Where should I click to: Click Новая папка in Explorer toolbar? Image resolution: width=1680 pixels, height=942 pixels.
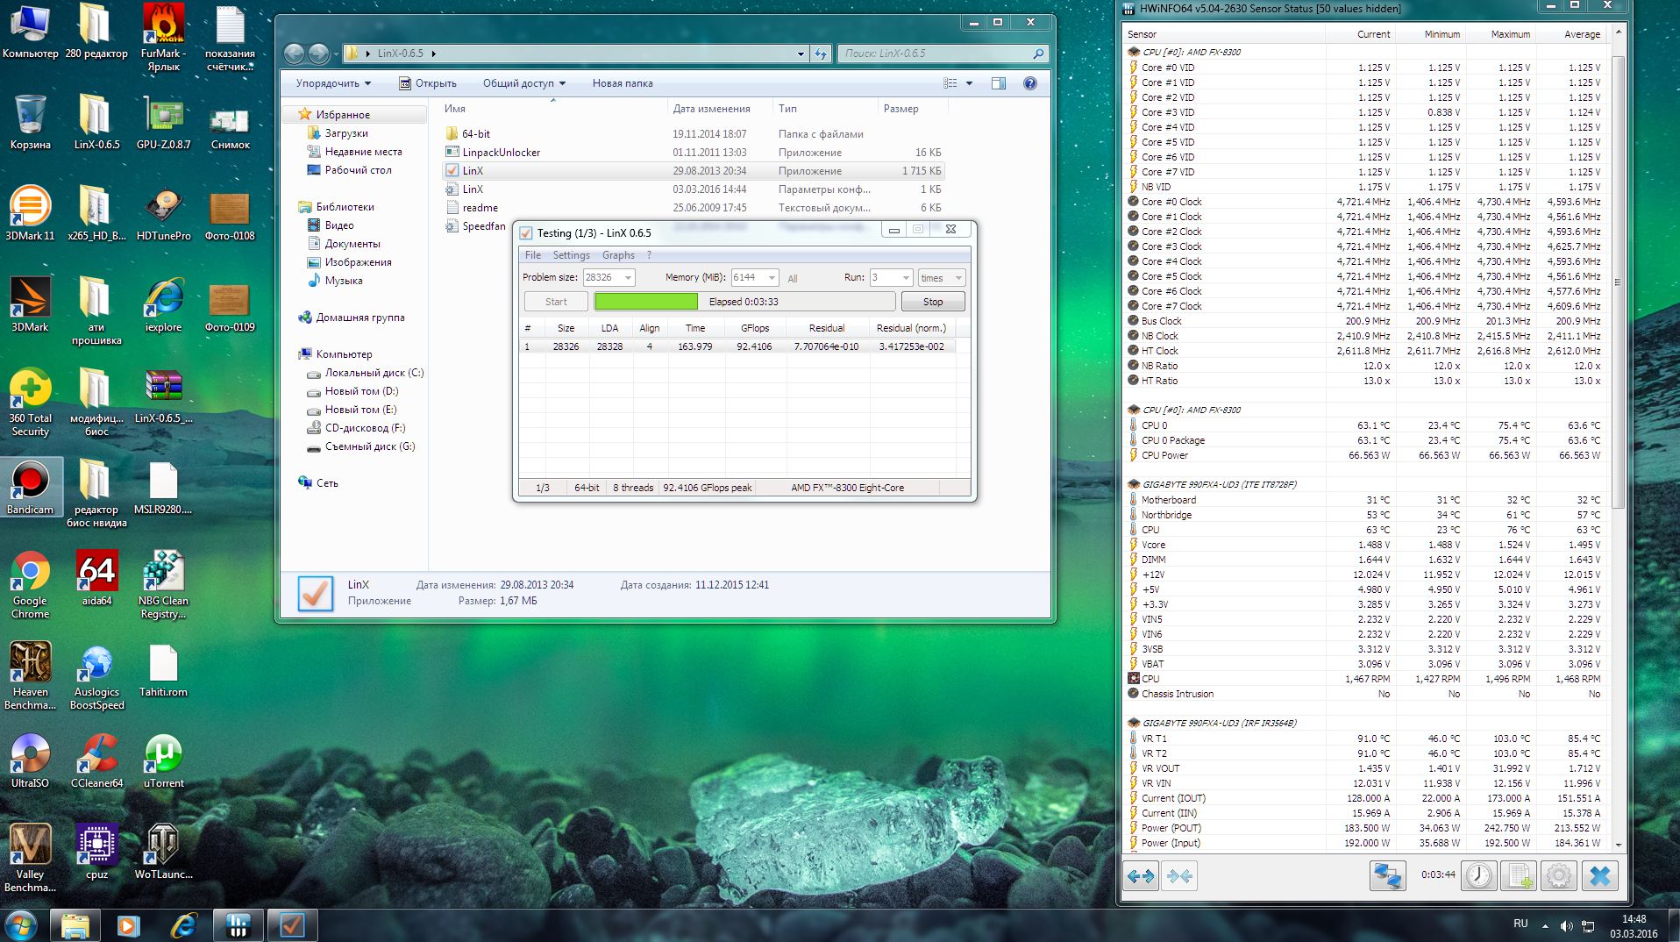(x=623, y=83)
